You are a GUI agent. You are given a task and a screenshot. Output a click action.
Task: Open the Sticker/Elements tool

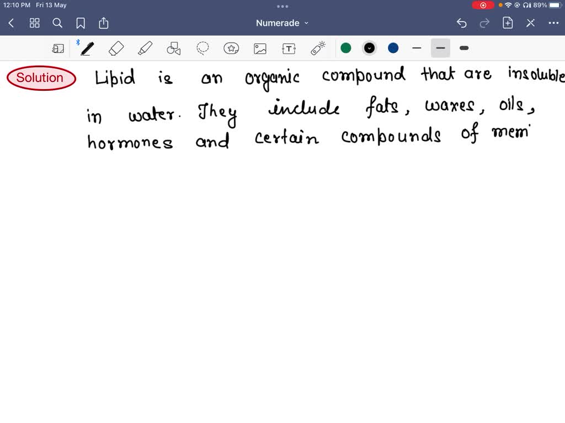(231, 48)
